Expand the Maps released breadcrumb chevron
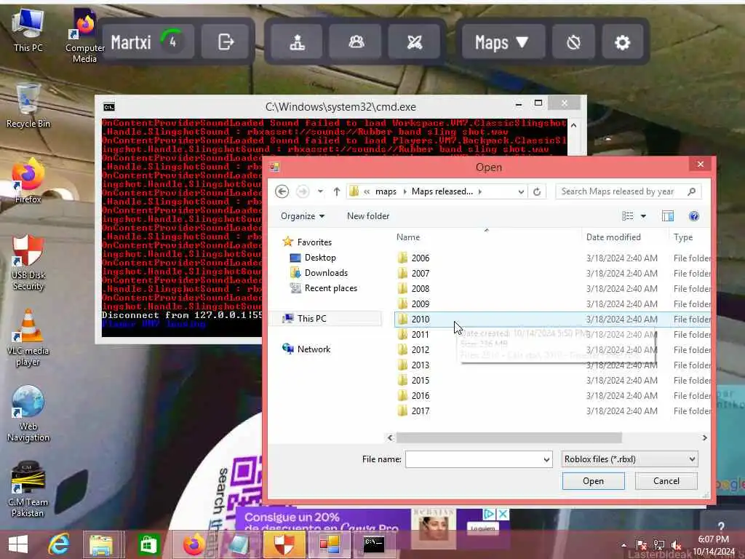This screenshot has height=559, width=745. 480,191
